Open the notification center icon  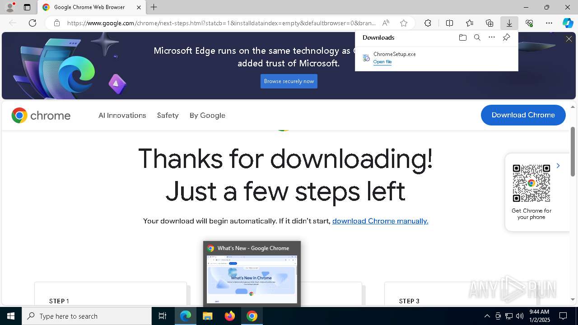point(563,316)
